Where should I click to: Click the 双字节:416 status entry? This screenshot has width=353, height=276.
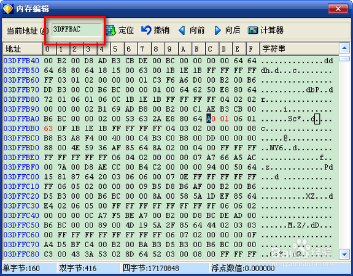click(x=78, y=268)
